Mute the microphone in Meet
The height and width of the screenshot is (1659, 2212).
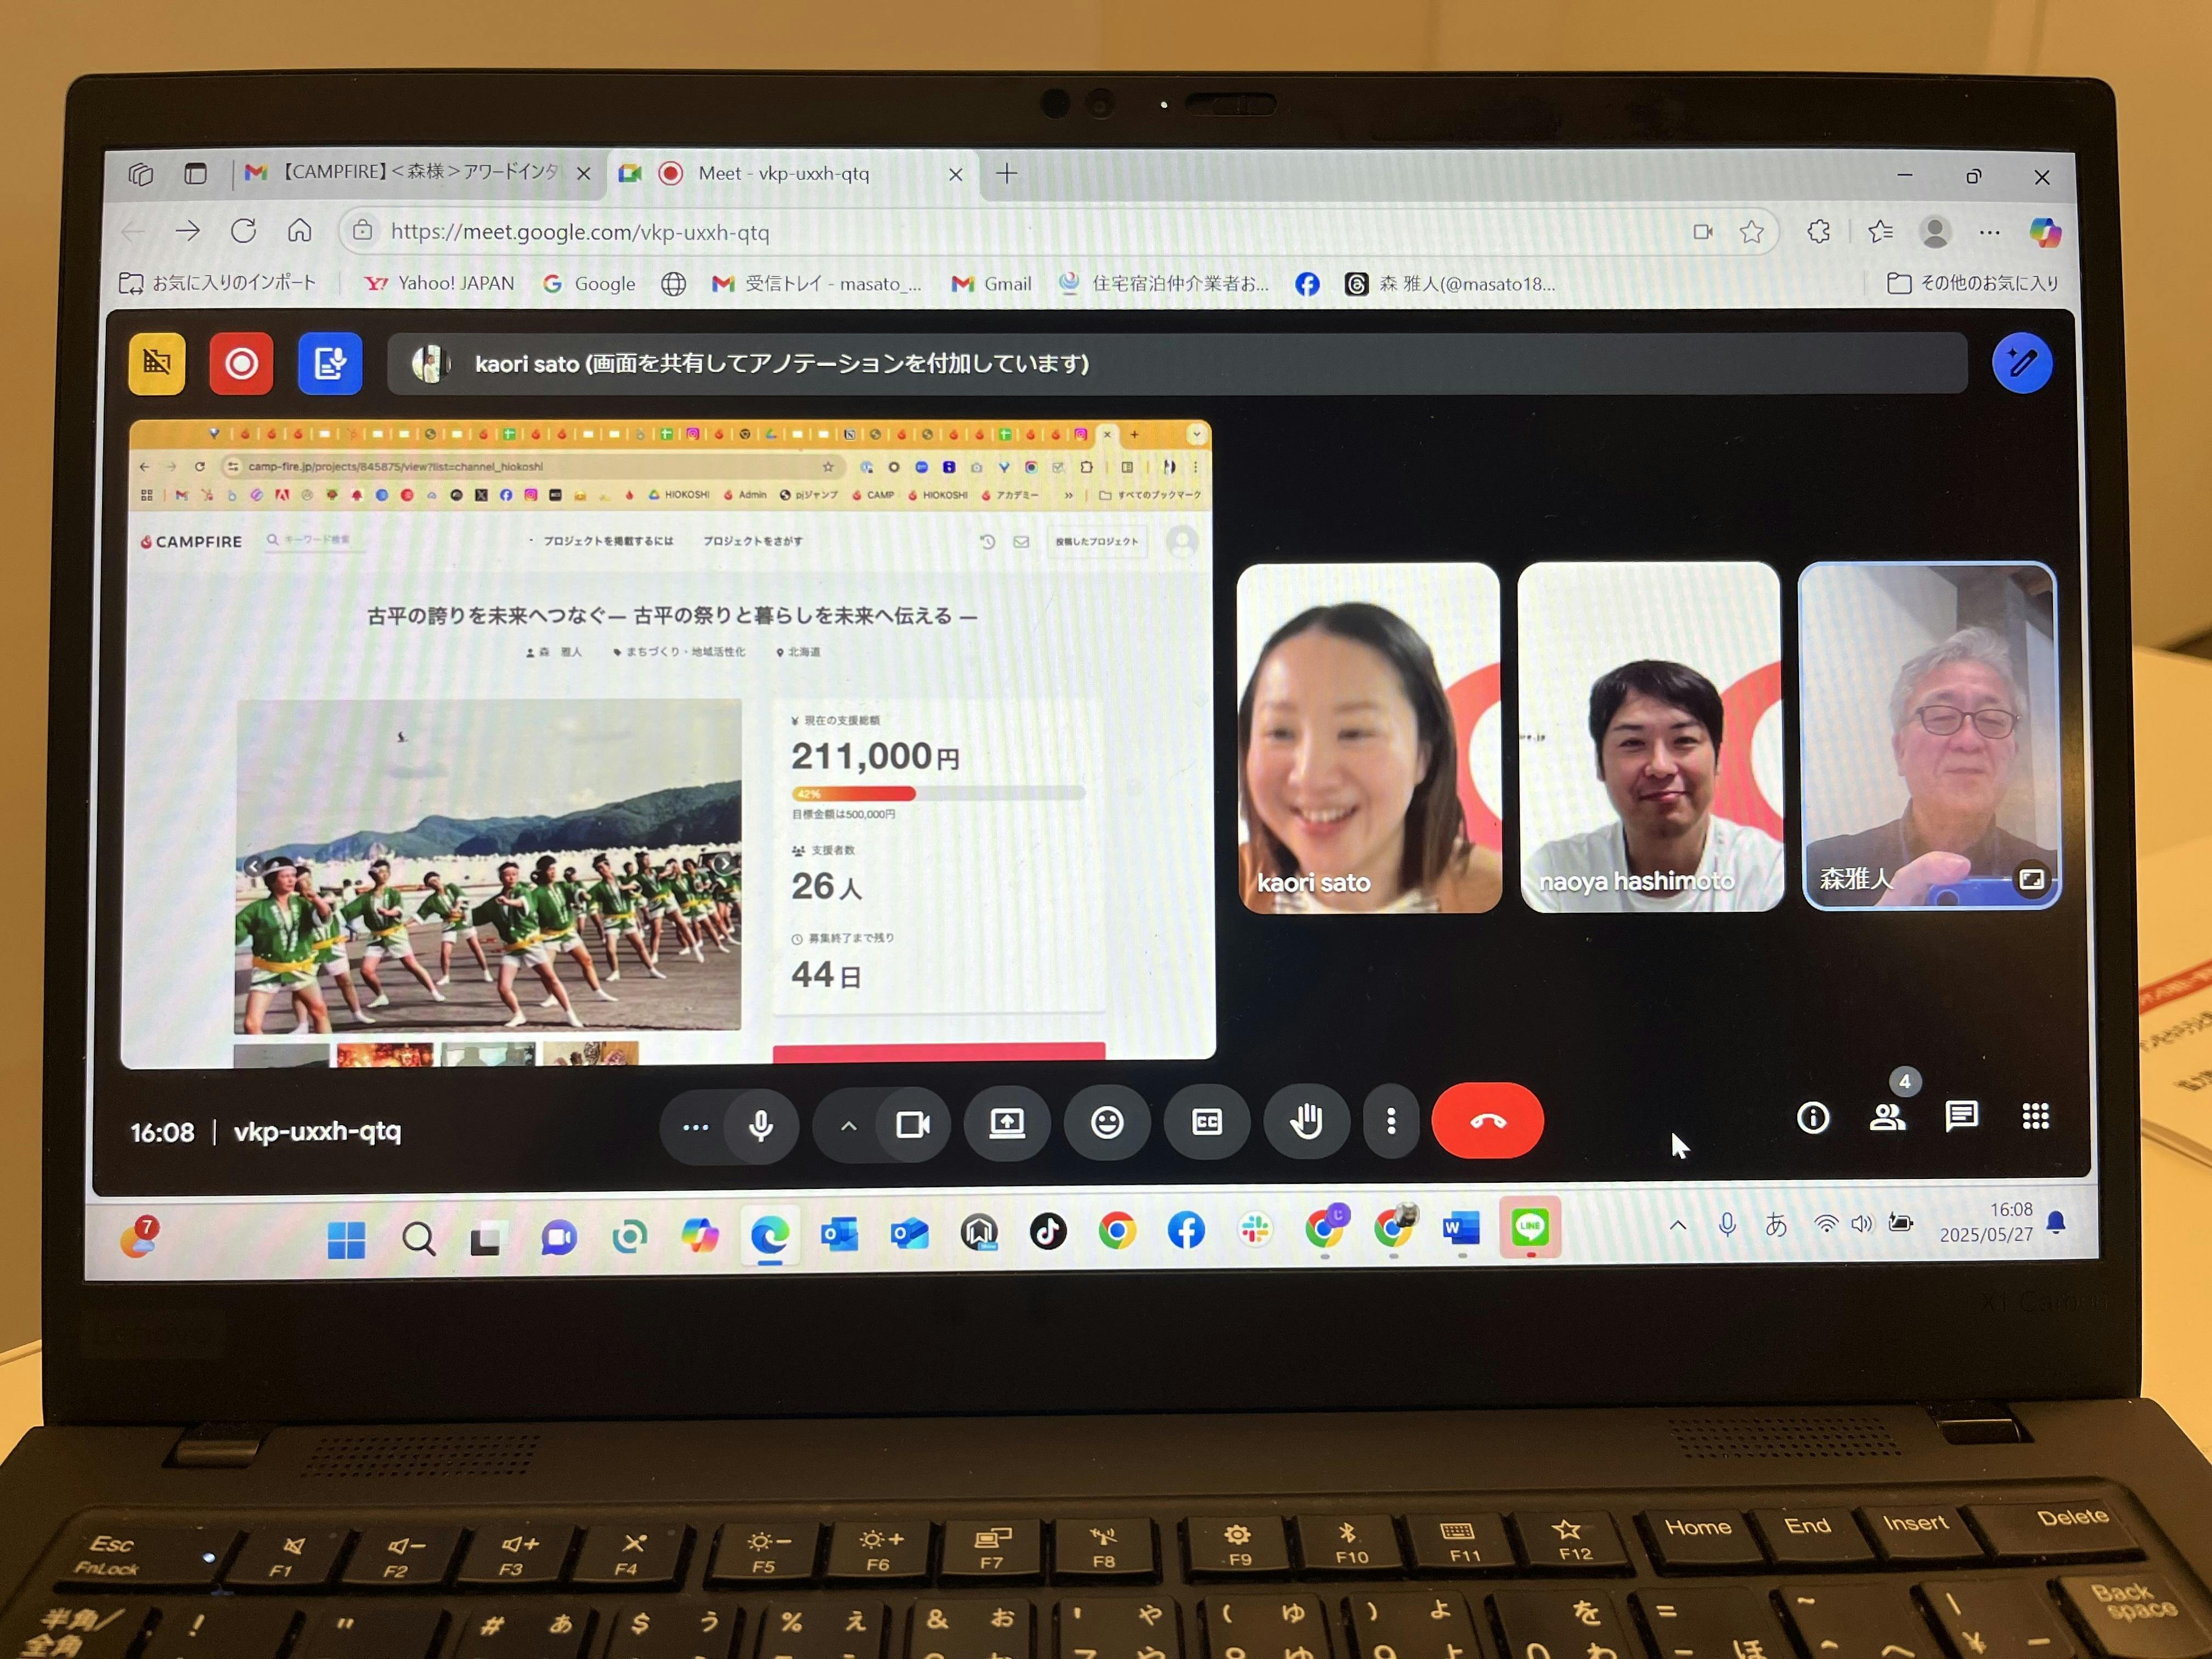760,1125
